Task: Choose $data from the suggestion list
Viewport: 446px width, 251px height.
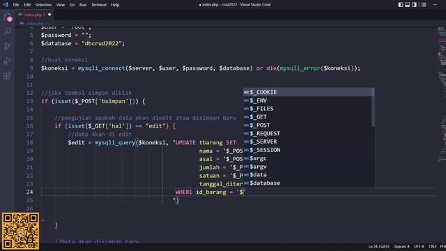Action: click(x=309, y=175)
